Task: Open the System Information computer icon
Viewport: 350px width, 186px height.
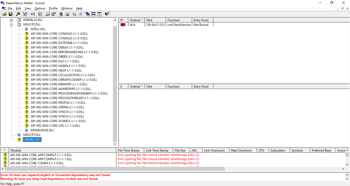Action: click(61, 14)
